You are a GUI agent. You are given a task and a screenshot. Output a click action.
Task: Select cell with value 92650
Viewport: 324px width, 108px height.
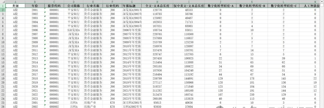(157, 107)
